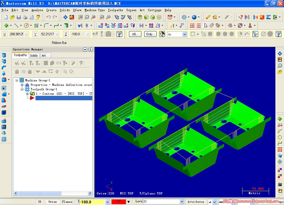
Task: Open the Analyze menu
Action: 37,10
